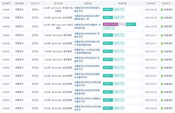Image resolution: width=175 pixels, height=113 pixels.
Task: Click the check icon for complaint 883850
Action: (x=162, y=35)
